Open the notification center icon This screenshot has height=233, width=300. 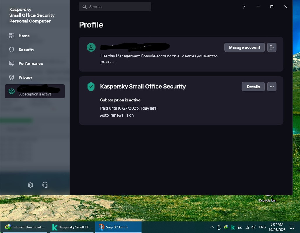pos(292,227)
